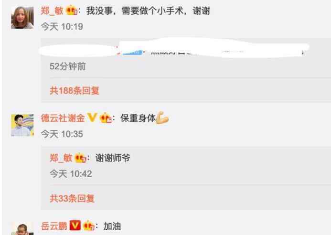Open 德云社谢金 profile avatar
331x235 pixels.
tap(22, 125)
